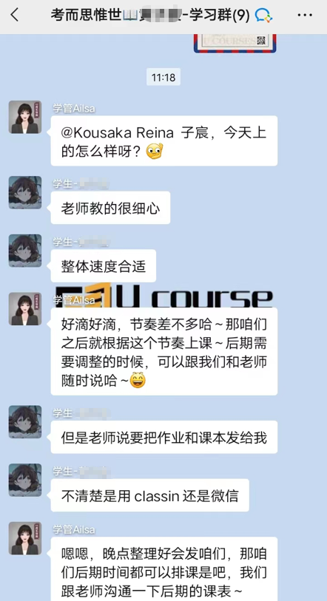
Task: Tap the back arrow in the header
Action: (x=15, y=16)
